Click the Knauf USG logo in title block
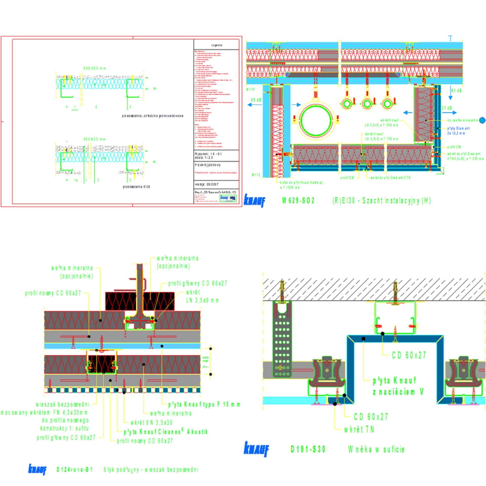Screen dimensions: 486x486 coord(228,198)
